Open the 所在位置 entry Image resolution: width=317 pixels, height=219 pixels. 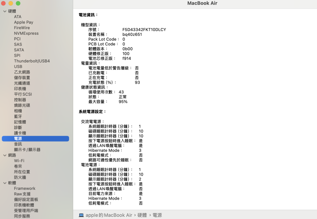(22, 172)
